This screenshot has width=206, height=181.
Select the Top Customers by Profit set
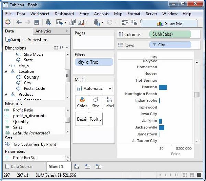(x=35, y=144)
